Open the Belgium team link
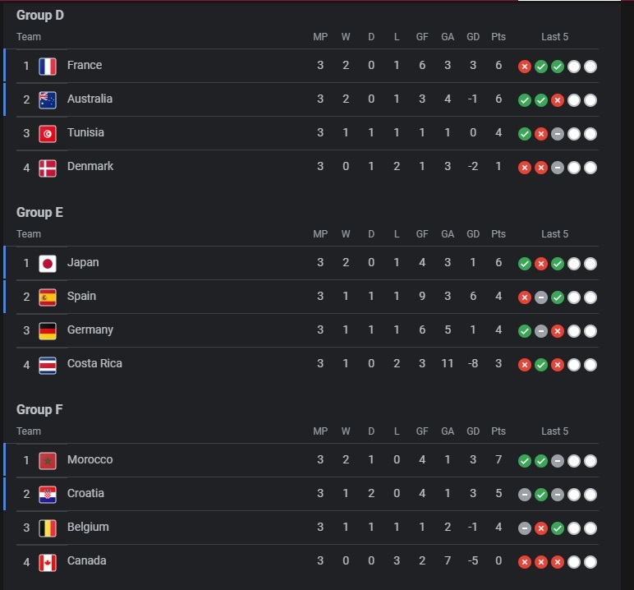634x590 pixels. point(88,527)
